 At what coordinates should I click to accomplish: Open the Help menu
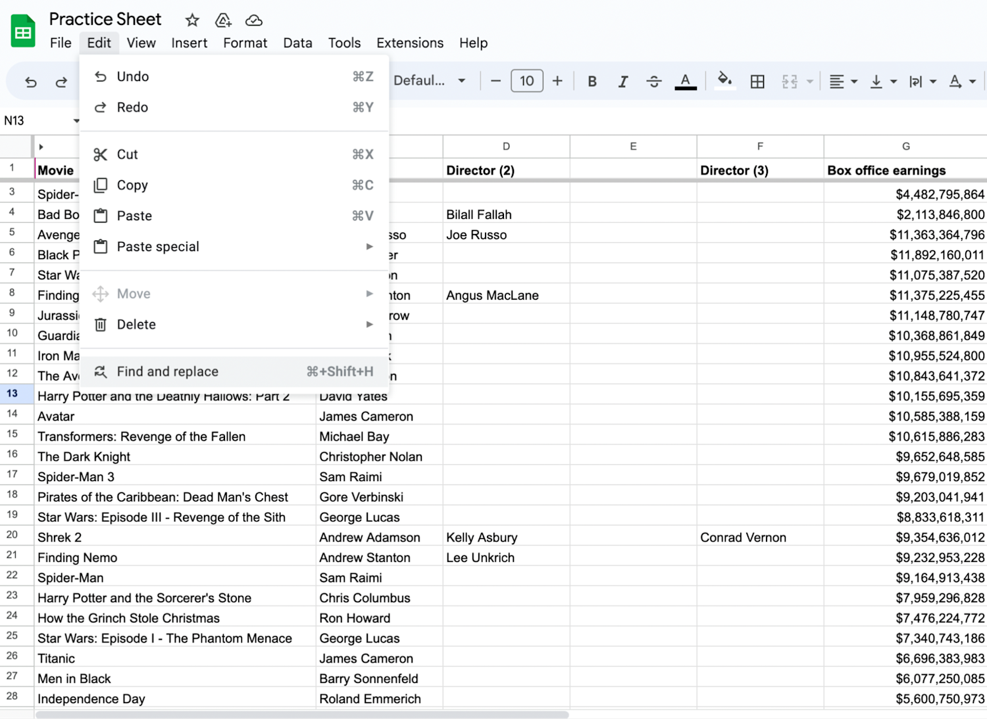pos(473,43)
